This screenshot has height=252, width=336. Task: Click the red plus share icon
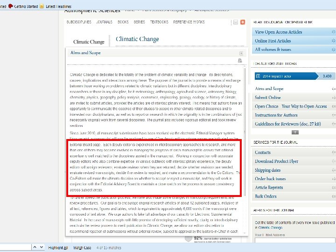[x=243, y=22]
